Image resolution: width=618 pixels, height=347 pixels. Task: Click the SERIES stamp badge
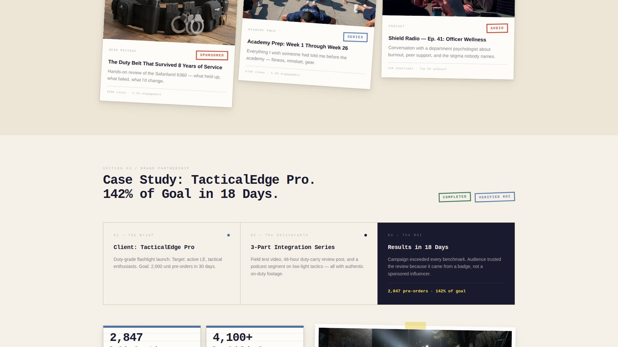[355, 37]
